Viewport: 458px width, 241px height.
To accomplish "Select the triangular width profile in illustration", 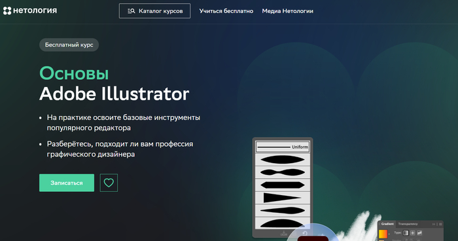I will pos(283,198).
